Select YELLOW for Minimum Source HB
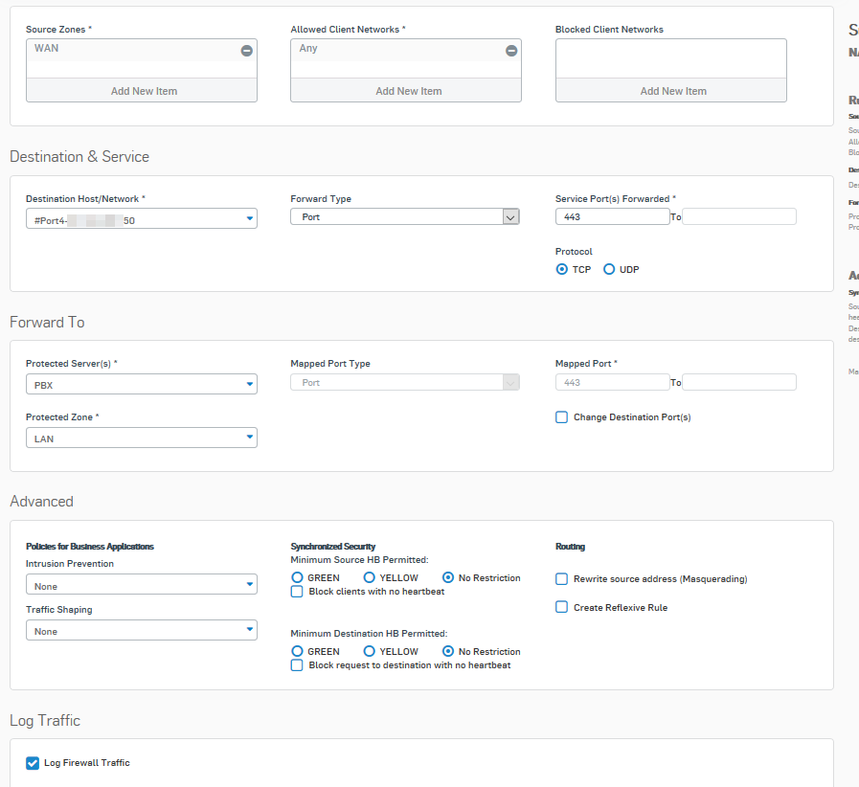Image resolution: width=859 pixels, height=787 pixels. point(370,577)
